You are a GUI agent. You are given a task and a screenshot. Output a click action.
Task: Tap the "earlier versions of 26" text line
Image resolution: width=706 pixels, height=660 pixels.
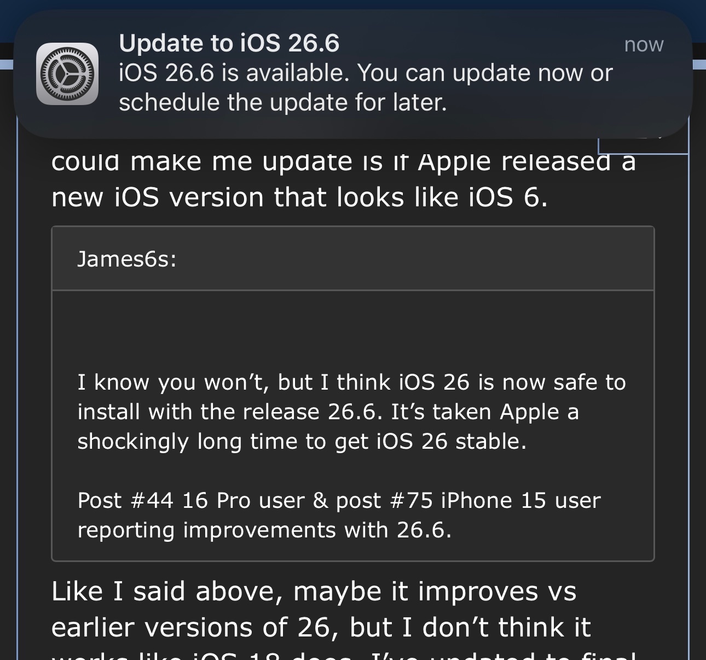[321, 628]
